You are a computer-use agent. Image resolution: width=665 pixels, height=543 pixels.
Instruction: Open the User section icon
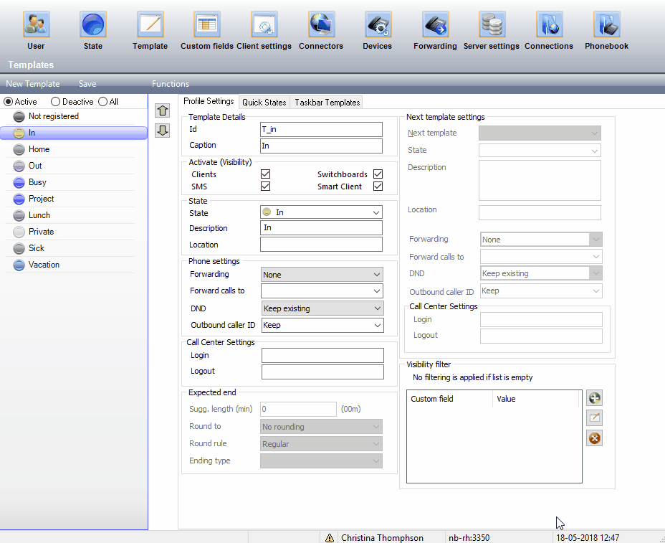pyautogui.click(x=36, y=24)
